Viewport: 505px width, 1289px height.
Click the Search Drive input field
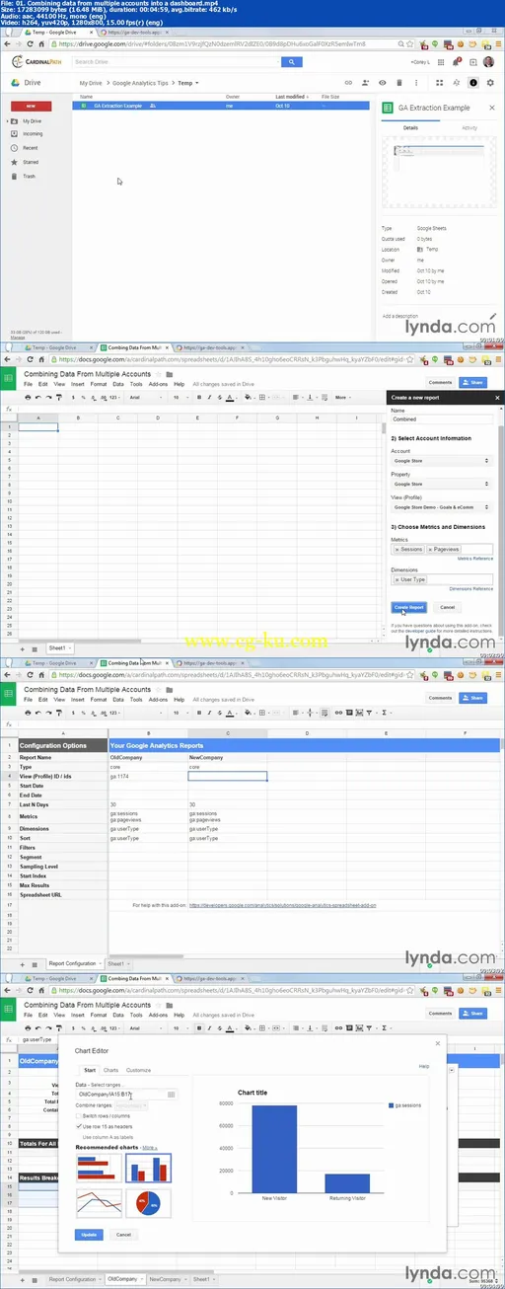click(x=176, y=61)
